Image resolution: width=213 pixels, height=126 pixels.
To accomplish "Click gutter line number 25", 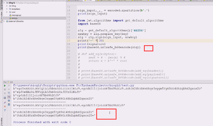I will pos(69,47).
